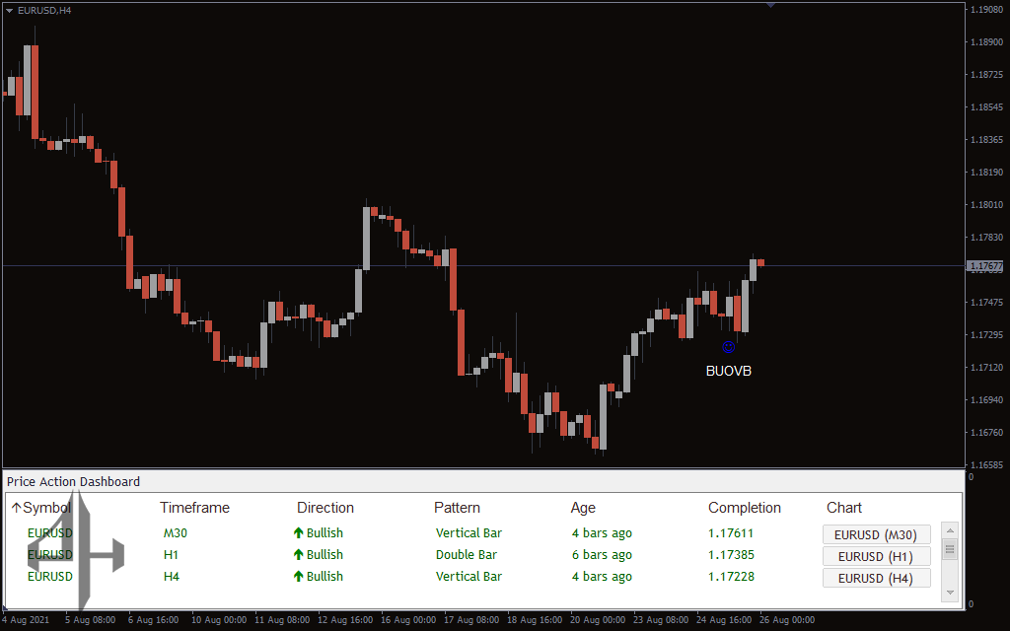Click the 4 Aug 2021 time label

[x=26, y=620]
